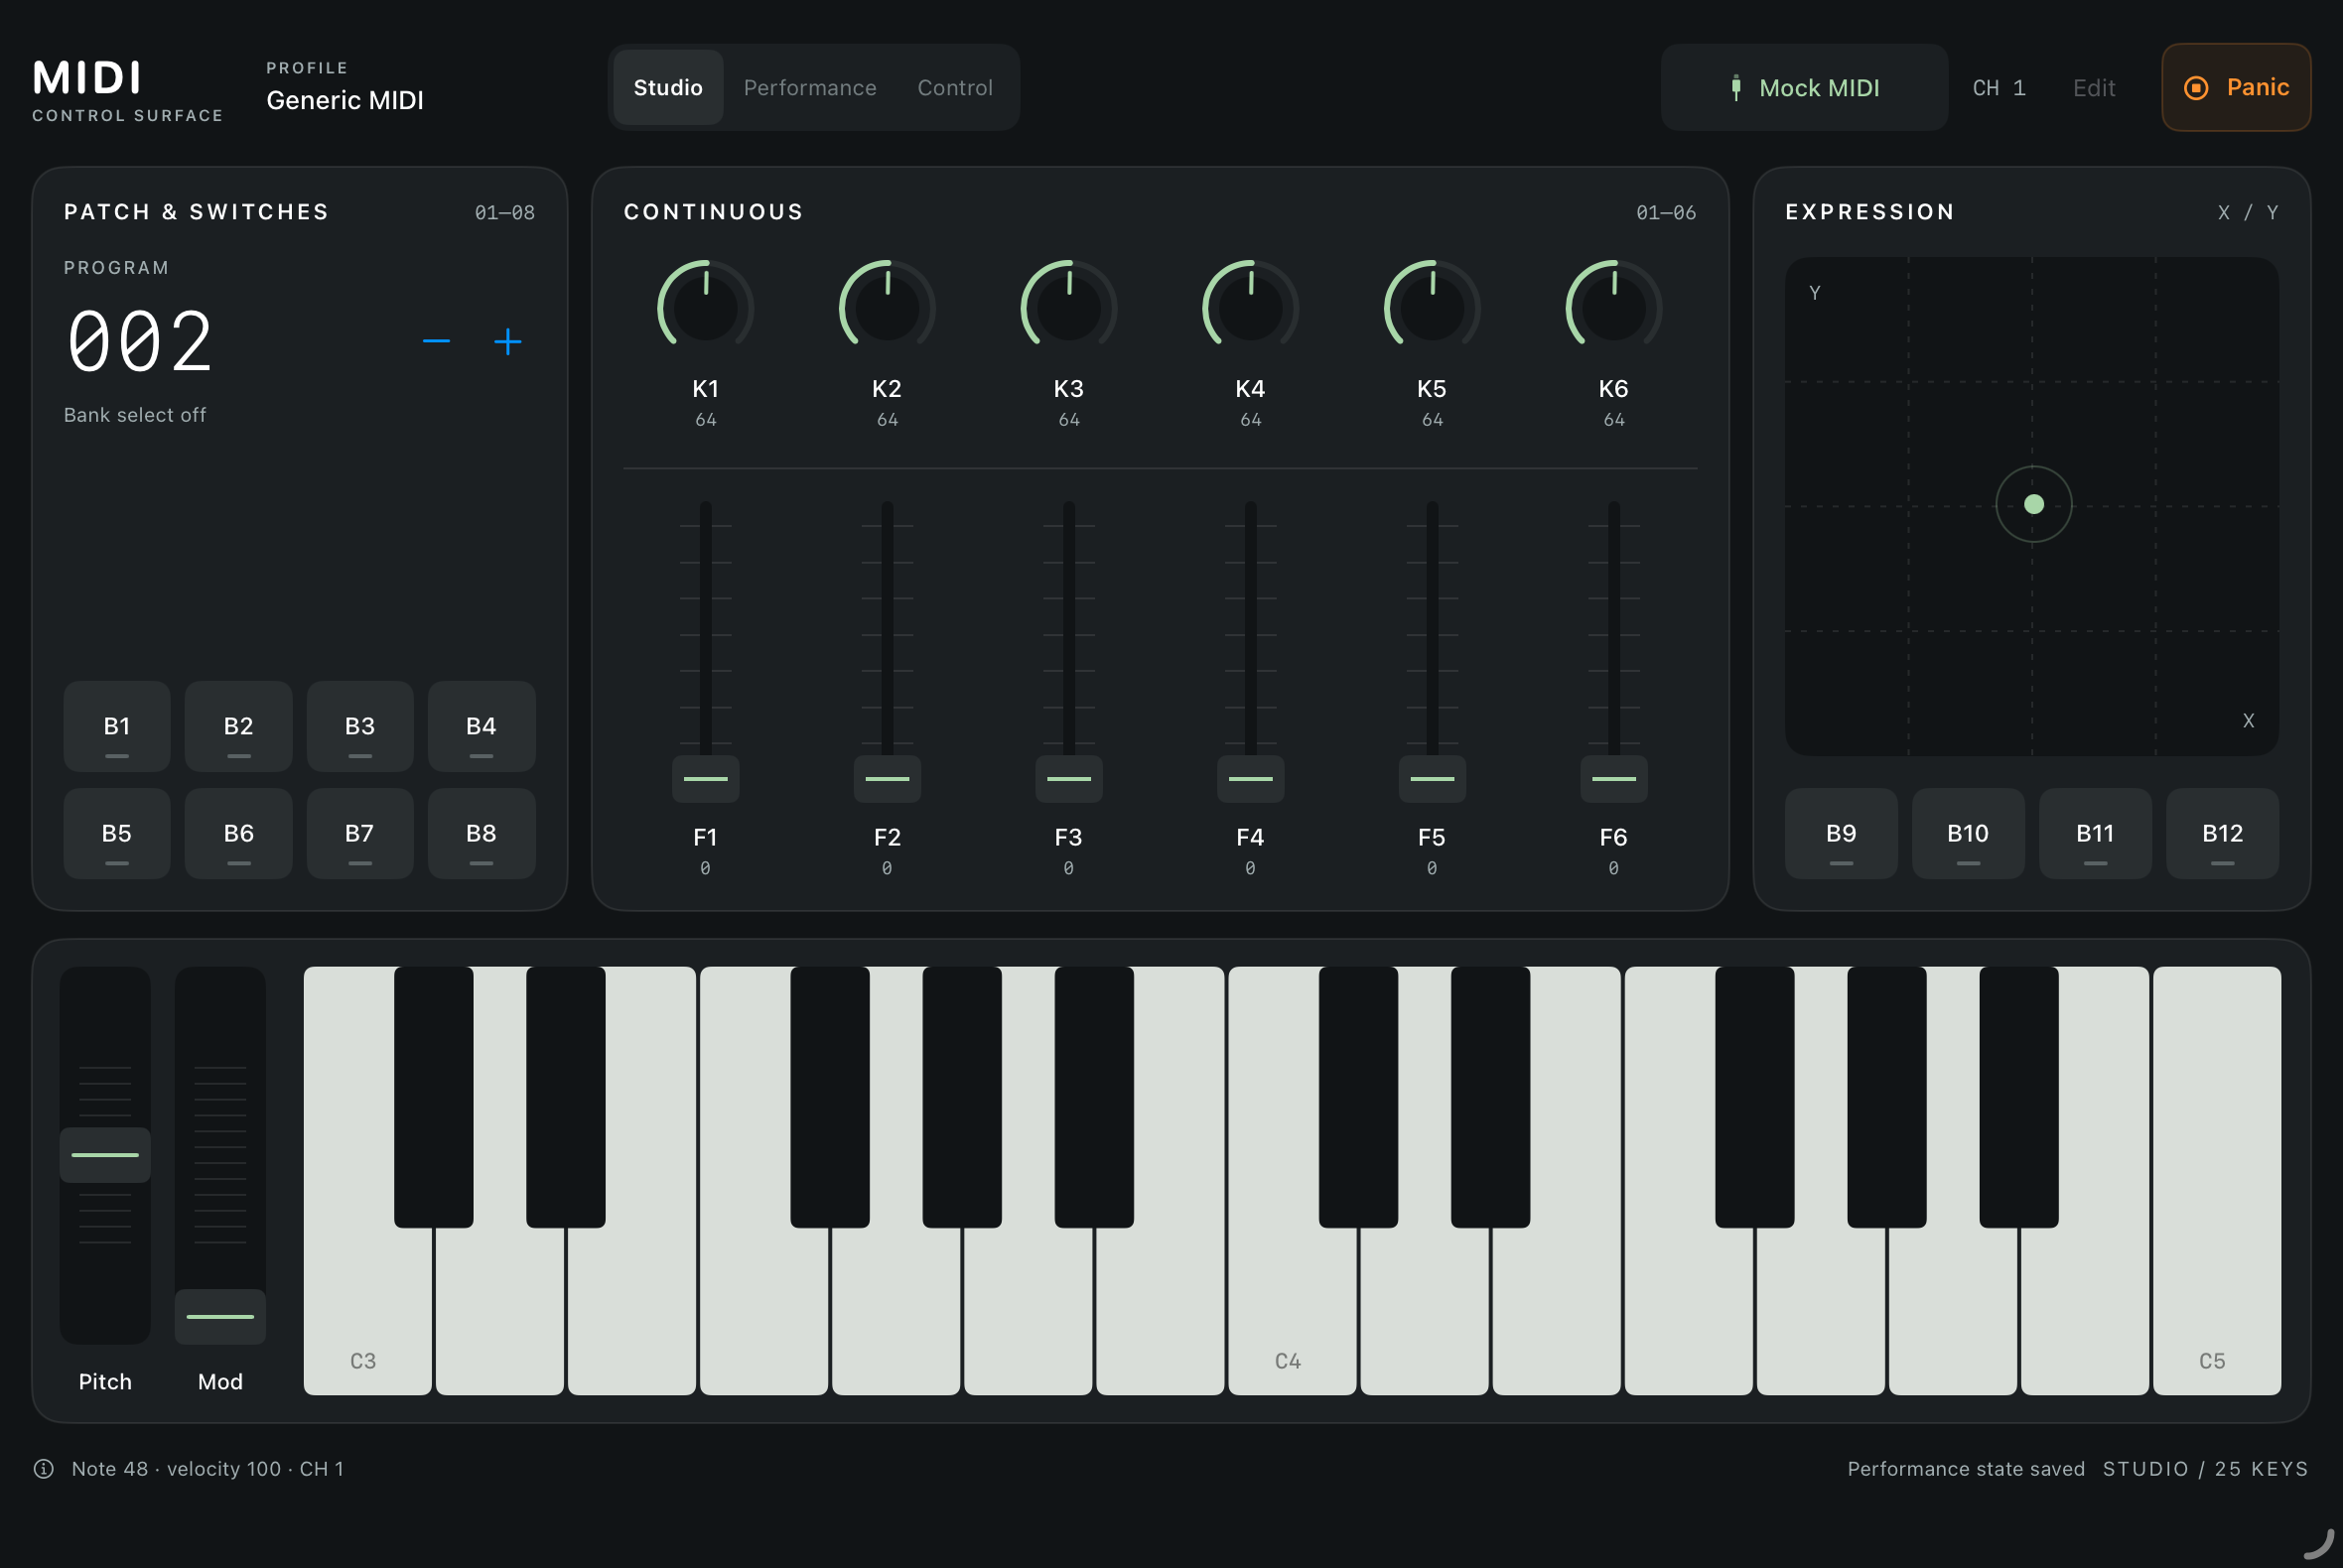The width and height of the screenshot is (2343, 1568).
Task: Click the 'X / Y' expression label
Action: (x=2248, y=213)
